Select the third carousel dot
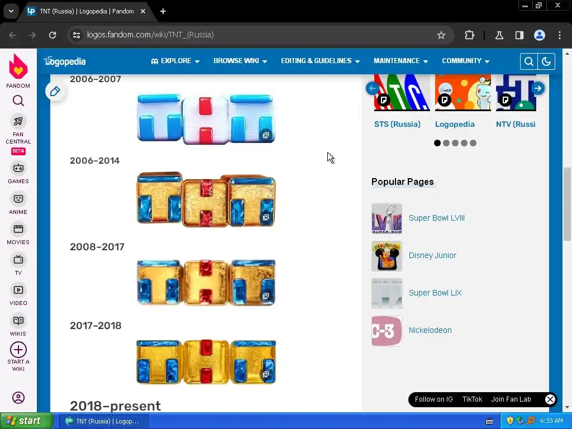Screen dimensions: 572x429 point(455,143)
